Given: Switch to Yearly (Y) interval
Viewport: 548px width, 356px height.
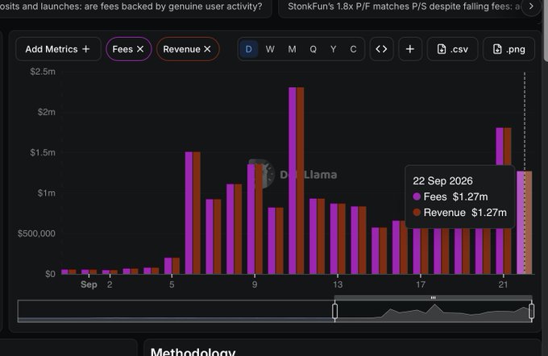Looking at the screenshot, I should tap(334, 49).
